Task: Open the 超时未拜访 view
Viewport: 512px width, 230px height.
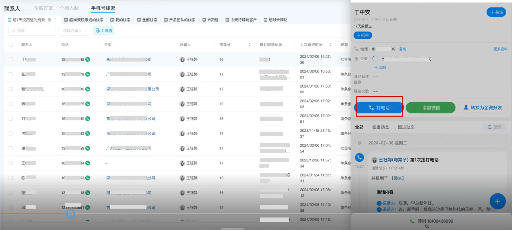Action: tap(276, 20)
